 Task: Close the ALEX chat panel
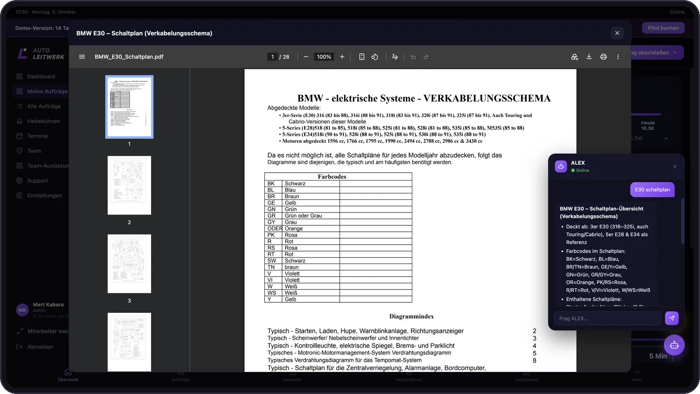[675, 166]
